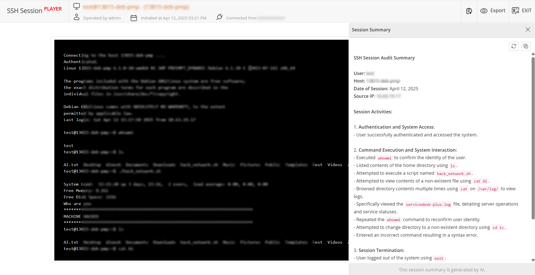Click the summary scrollbar down arrow
535x275 pixels.
point(533,260)
